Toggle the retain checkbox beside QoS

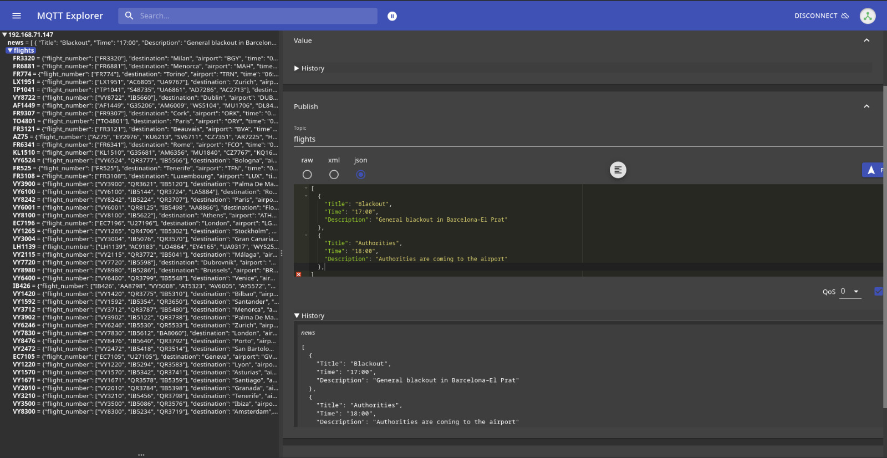point(879,291)
